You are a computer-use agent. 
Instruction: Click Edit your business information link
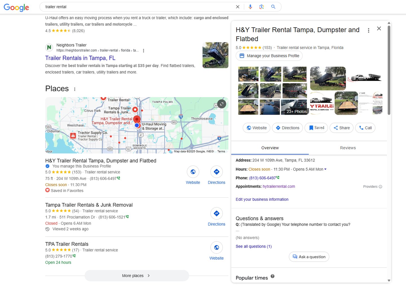click(262, 199)
